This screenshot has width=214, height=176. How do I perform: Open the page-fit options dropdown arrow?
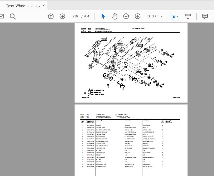coord(178,16)
